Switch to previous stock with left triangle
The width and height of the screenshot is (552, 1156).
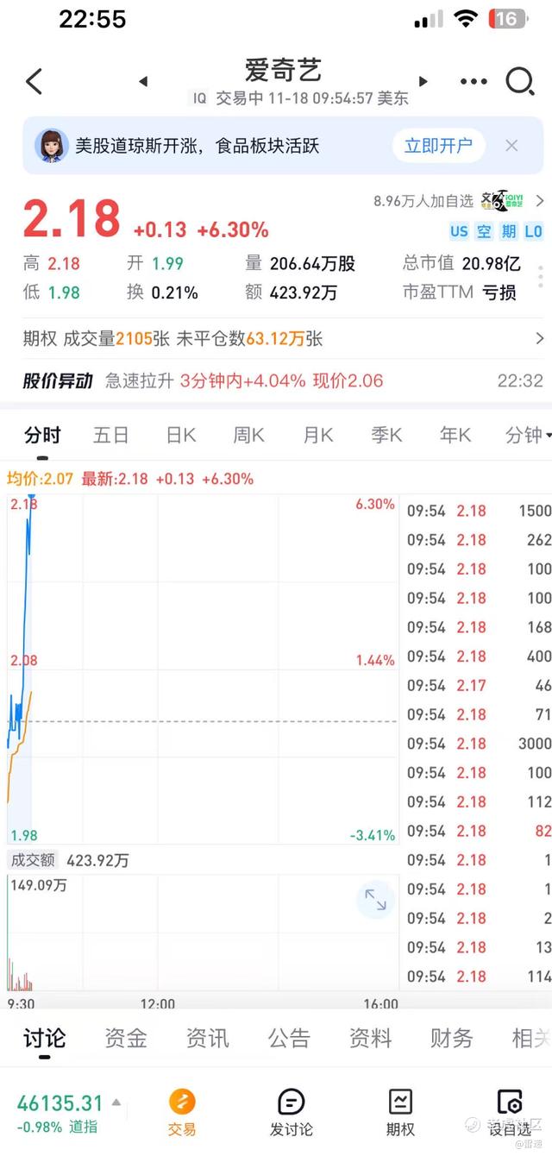[143, 82]
